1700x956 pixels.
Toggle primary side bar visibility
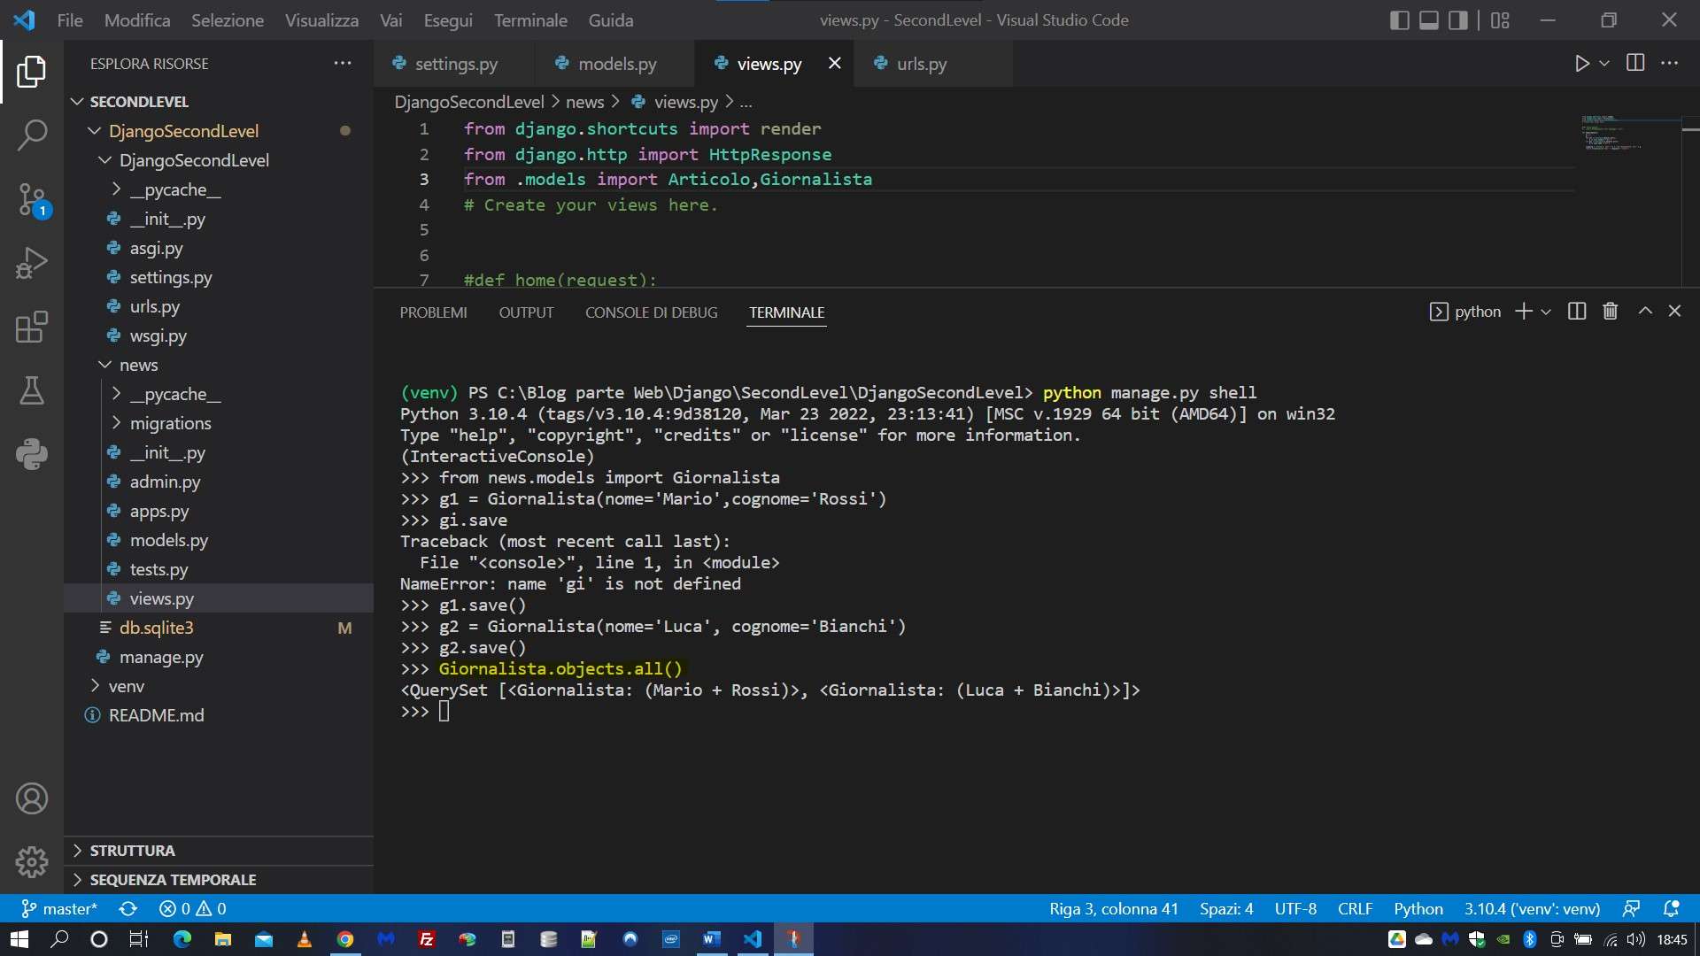pyautogui.click(x=1399, y=19)
